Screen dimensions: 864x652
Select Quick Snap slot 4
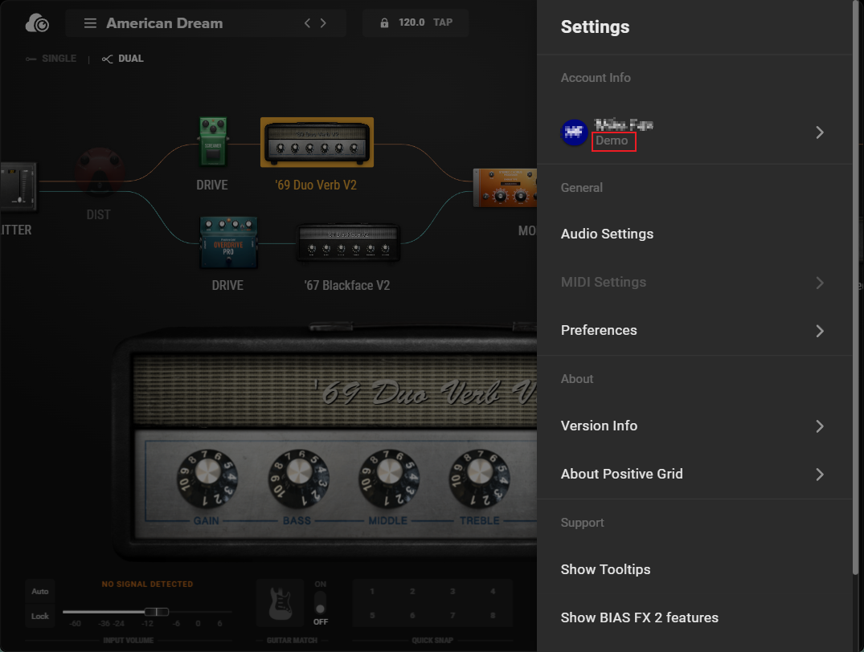point(493,592)
